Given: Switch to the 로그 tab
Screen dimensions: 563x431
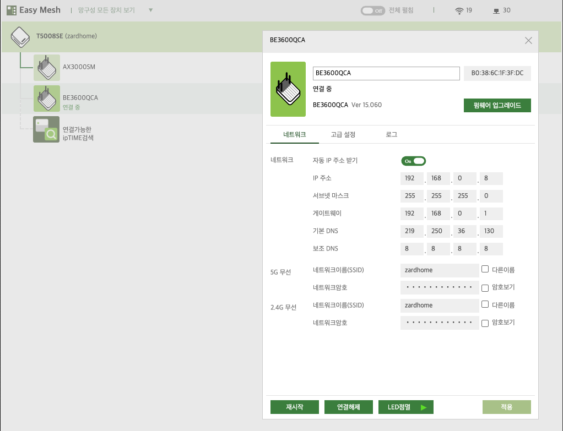Looking at the screenshot, I should click(391, 134).
